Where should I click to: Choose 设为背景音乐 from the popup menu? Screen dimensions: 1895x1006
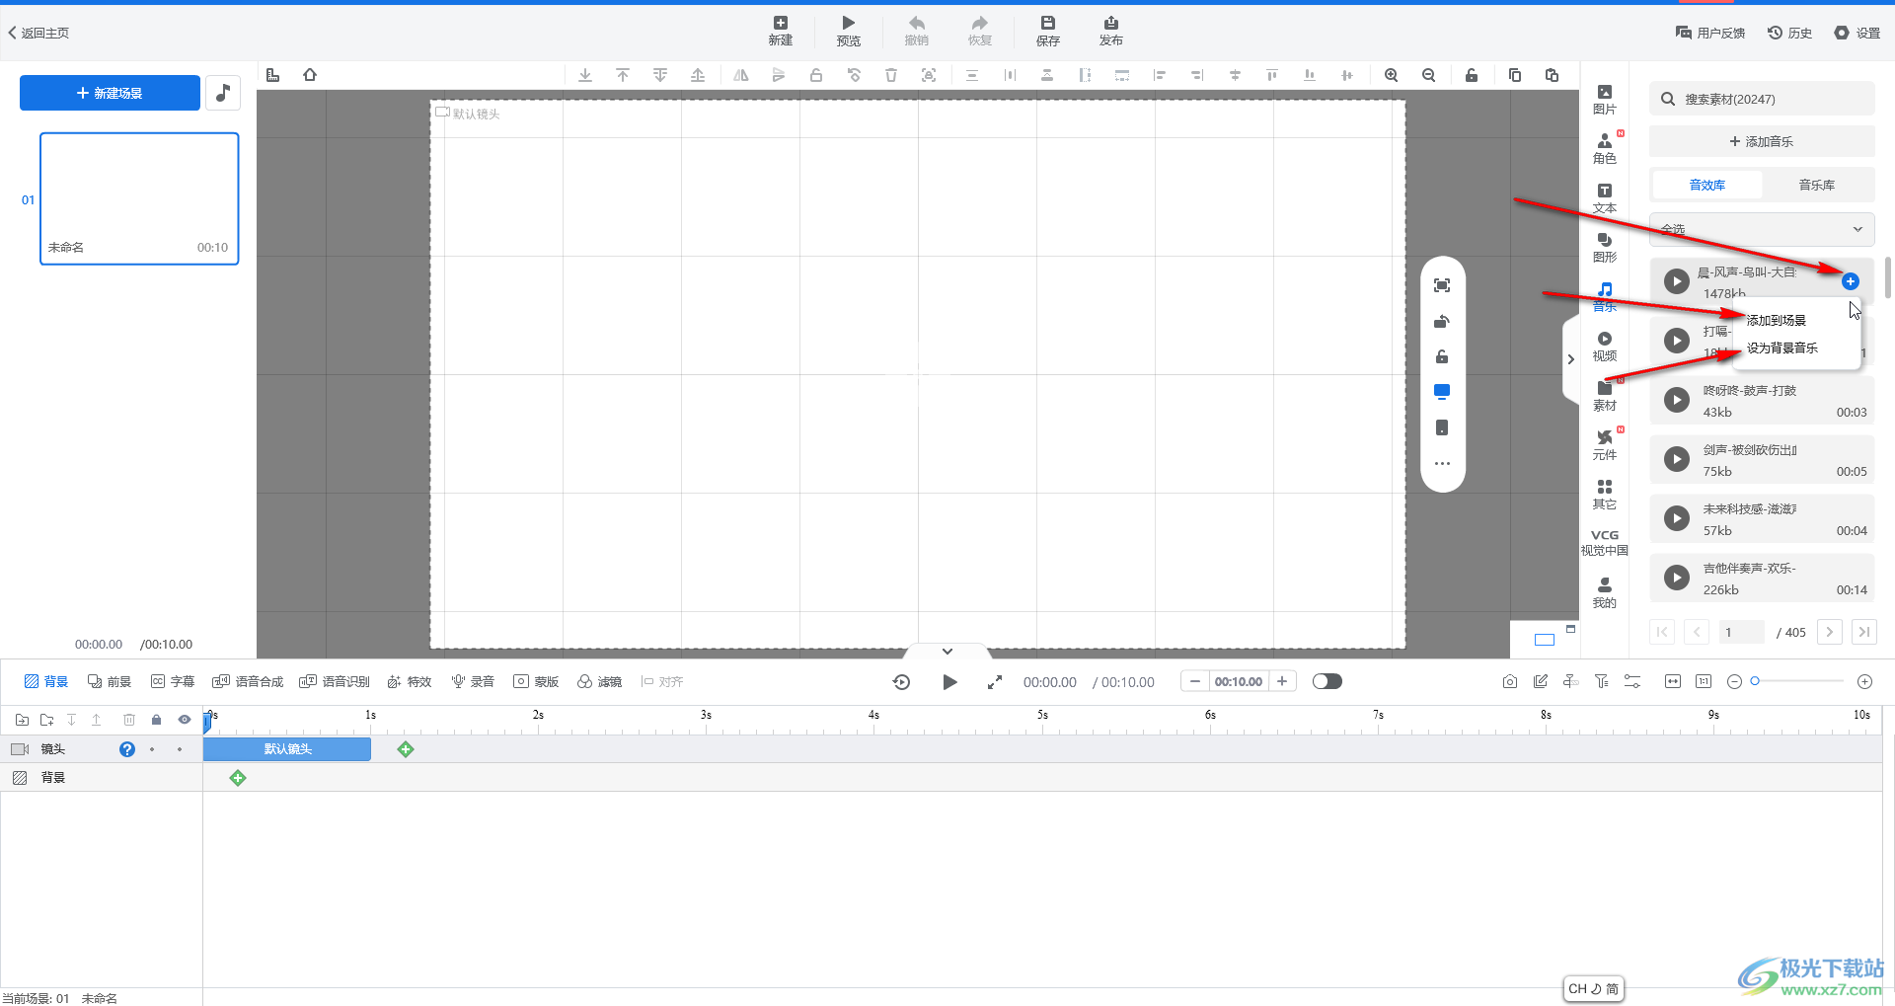tap(1782, 348)
